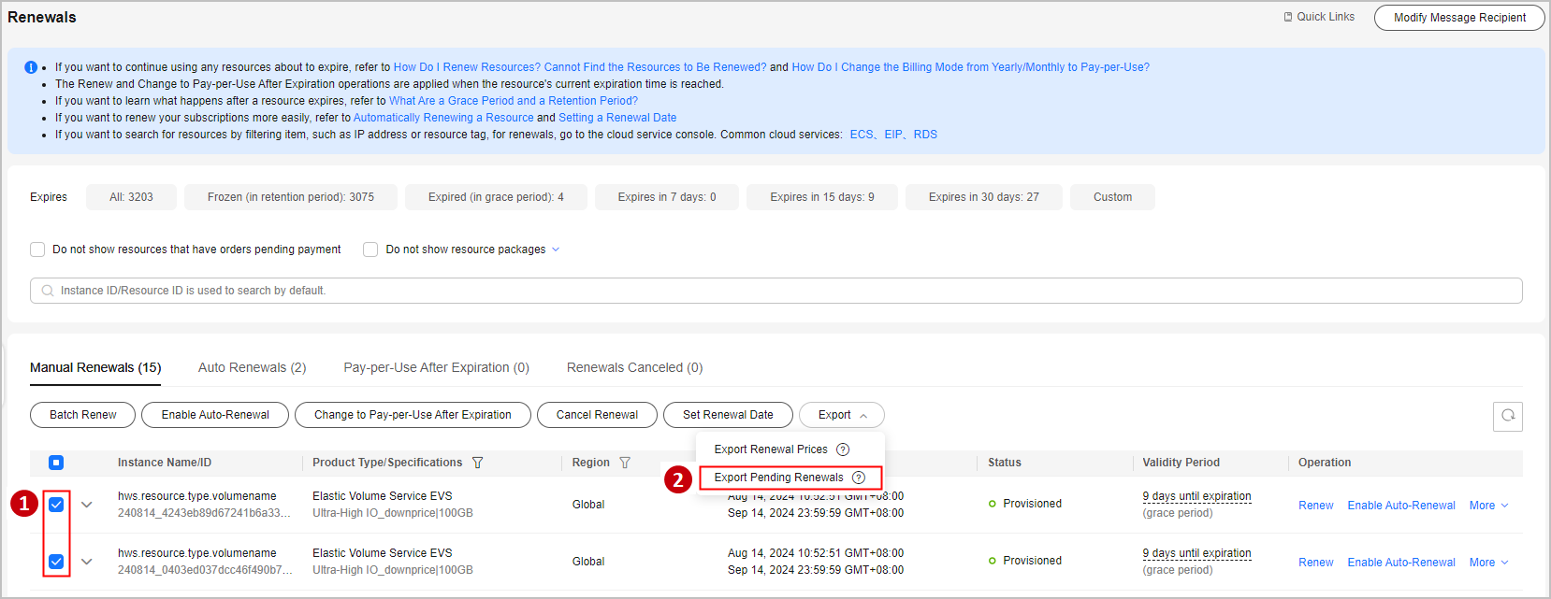Open the Export dropdown button
Screen dimensions: 1551x599
(841, 415)
